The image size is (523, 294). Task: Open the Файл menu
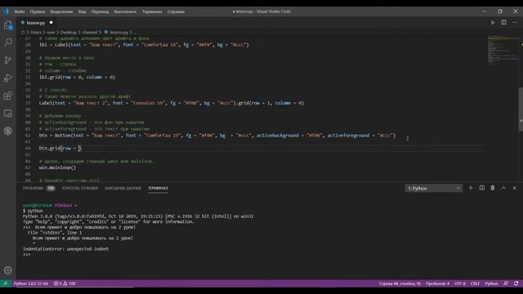(x=20, y=11)
